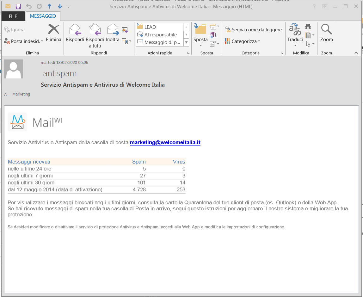
Task: Click the date martedì 18/02/2020 05:06
Action: pyautogui.click(x=65, y=63)
